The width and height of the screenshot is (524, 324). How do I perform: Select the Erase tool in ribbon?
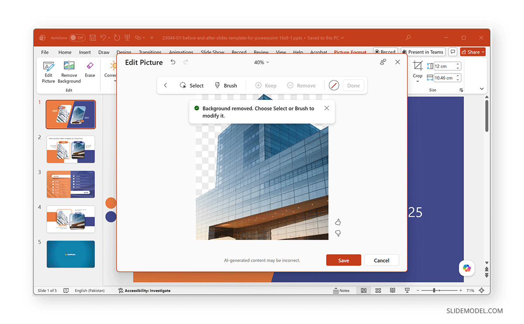click(90, 70)
